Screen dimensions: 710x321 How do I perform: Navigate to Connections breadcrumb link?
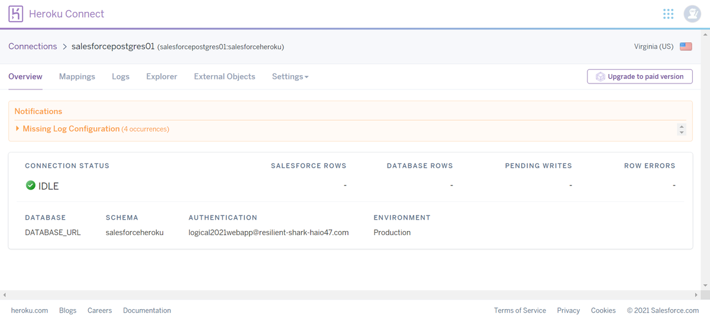33,46
